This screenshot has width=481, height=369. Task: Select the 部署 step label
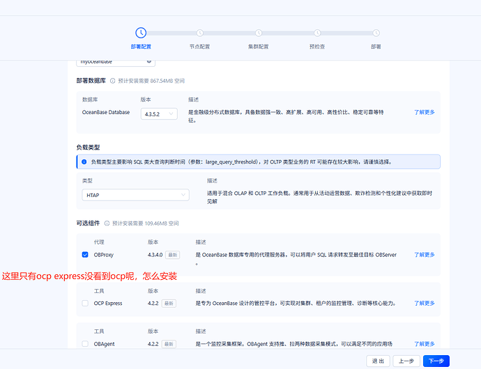point(376,47)
